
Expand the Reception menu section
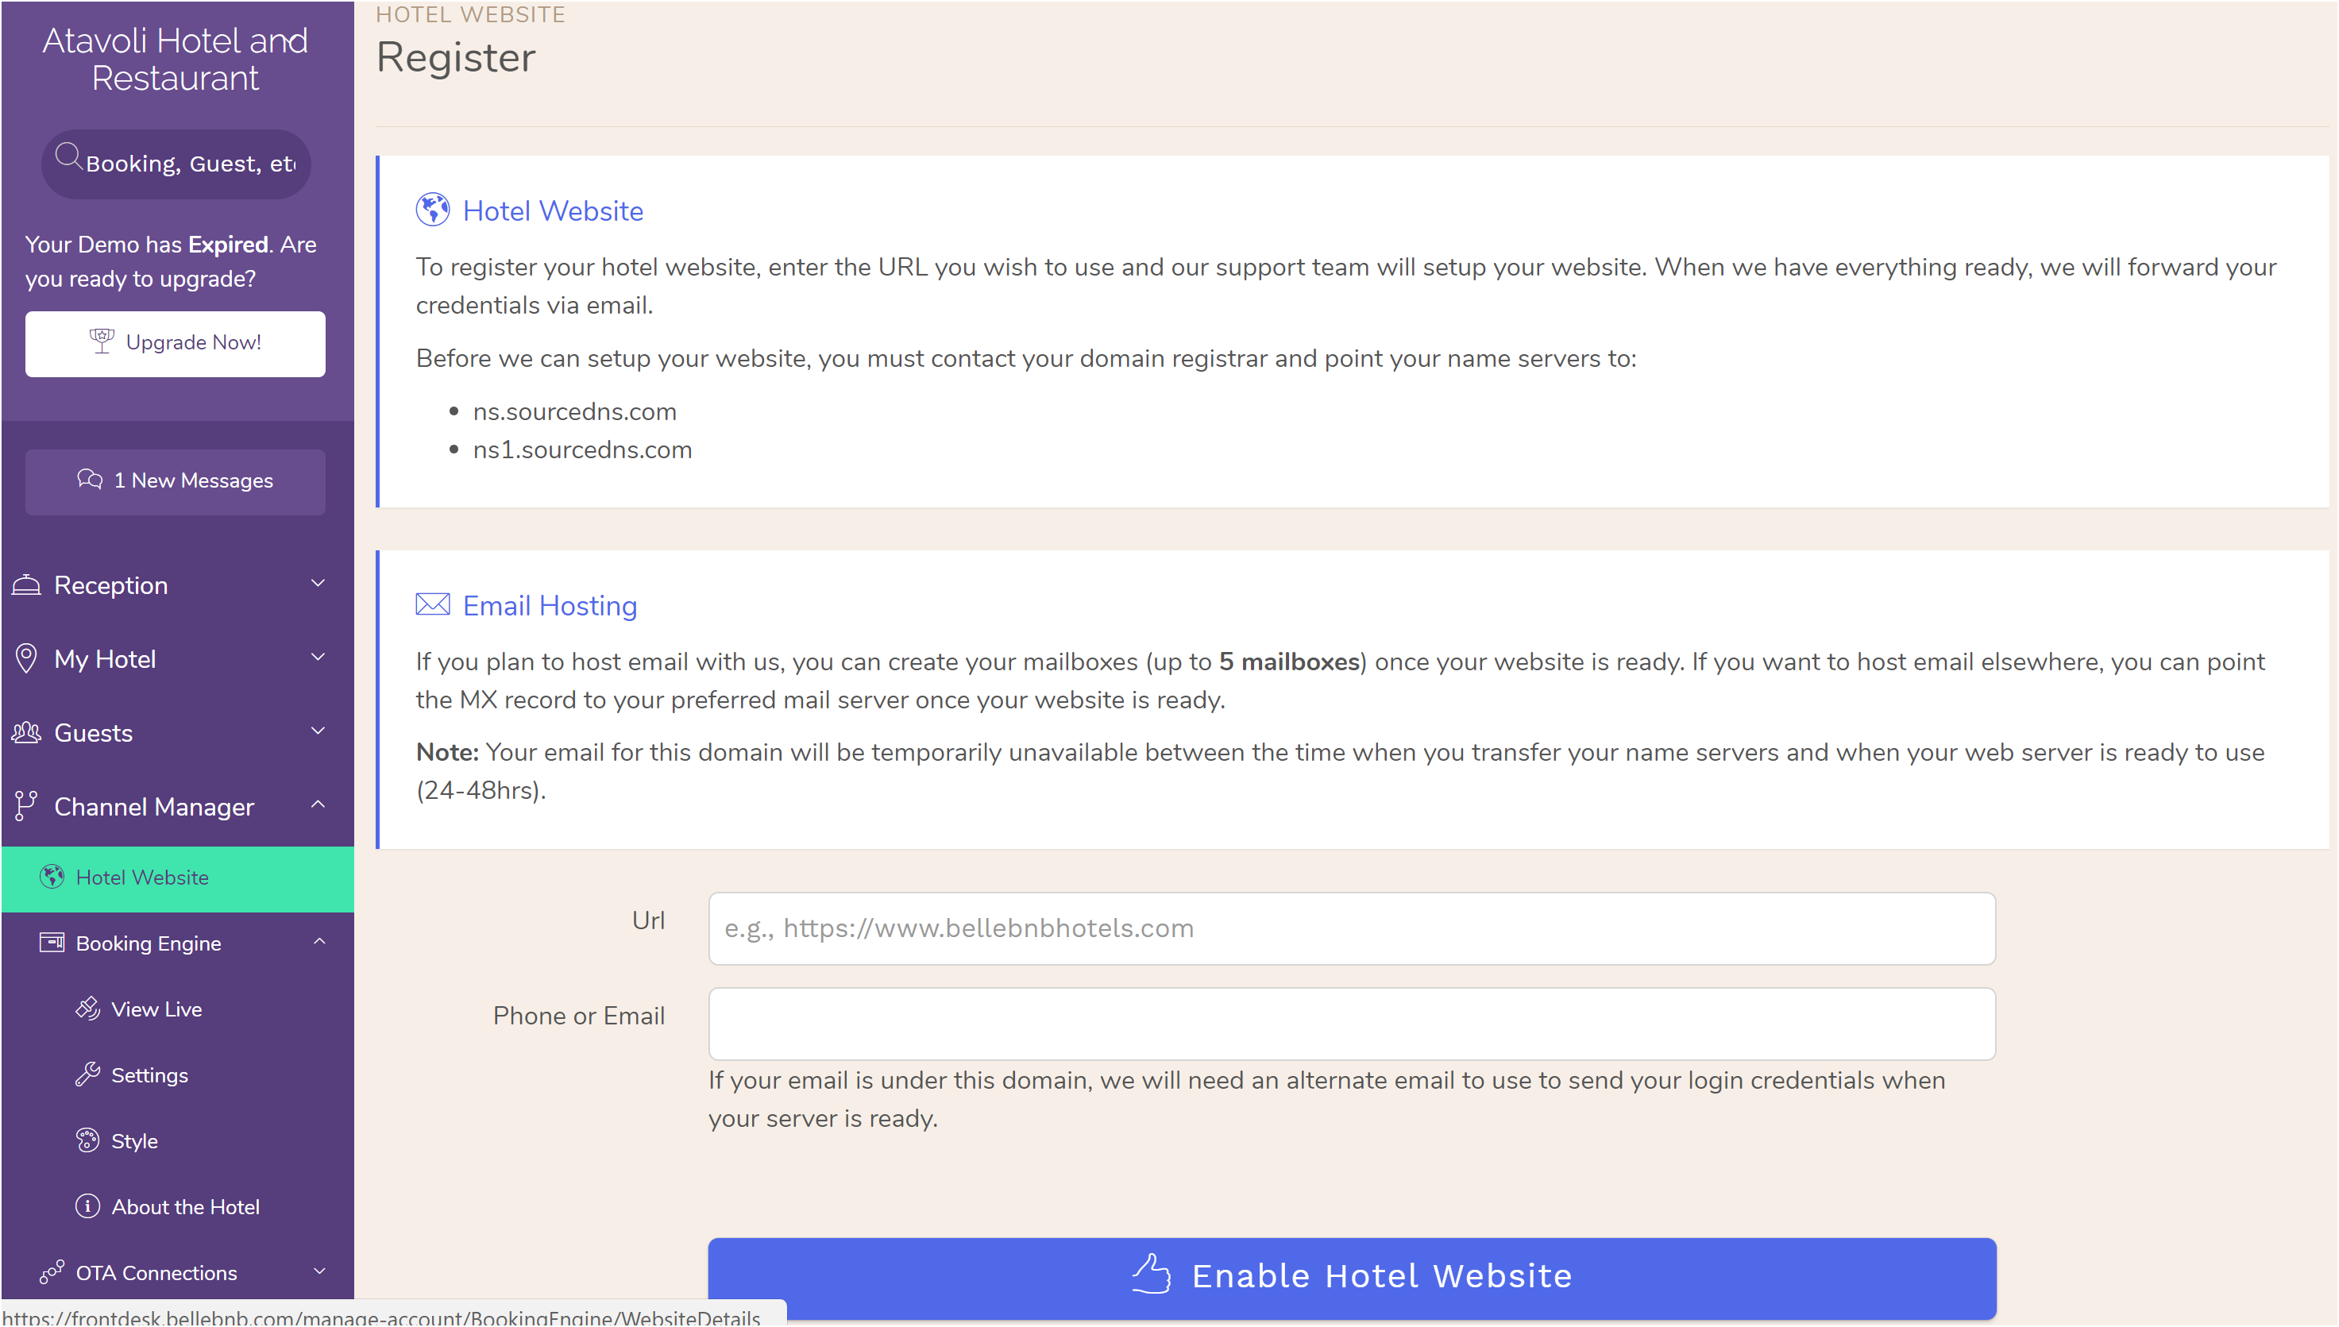176,584
